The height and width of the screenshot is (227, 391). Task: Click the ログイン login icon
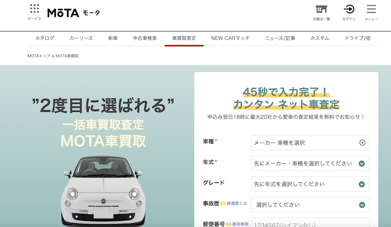tap(349, 12)
